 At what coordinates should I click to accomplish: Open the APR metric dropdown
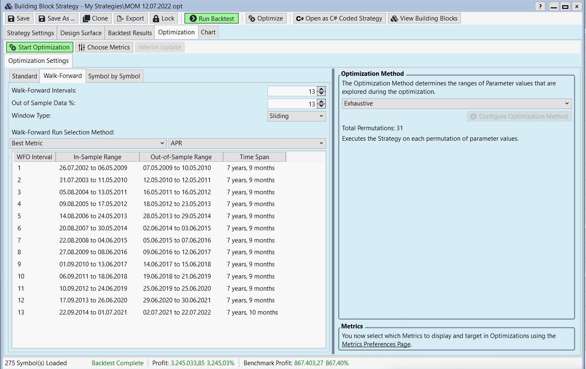247,143
